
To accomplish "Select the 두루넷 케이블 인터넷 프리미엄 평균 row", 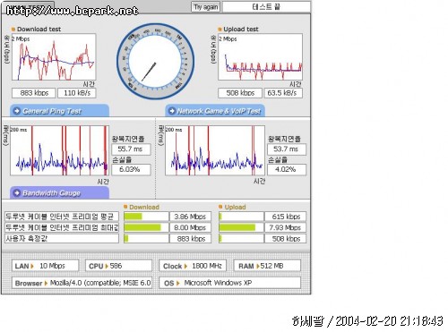I will pyautogui.click(x=62, y=217).
